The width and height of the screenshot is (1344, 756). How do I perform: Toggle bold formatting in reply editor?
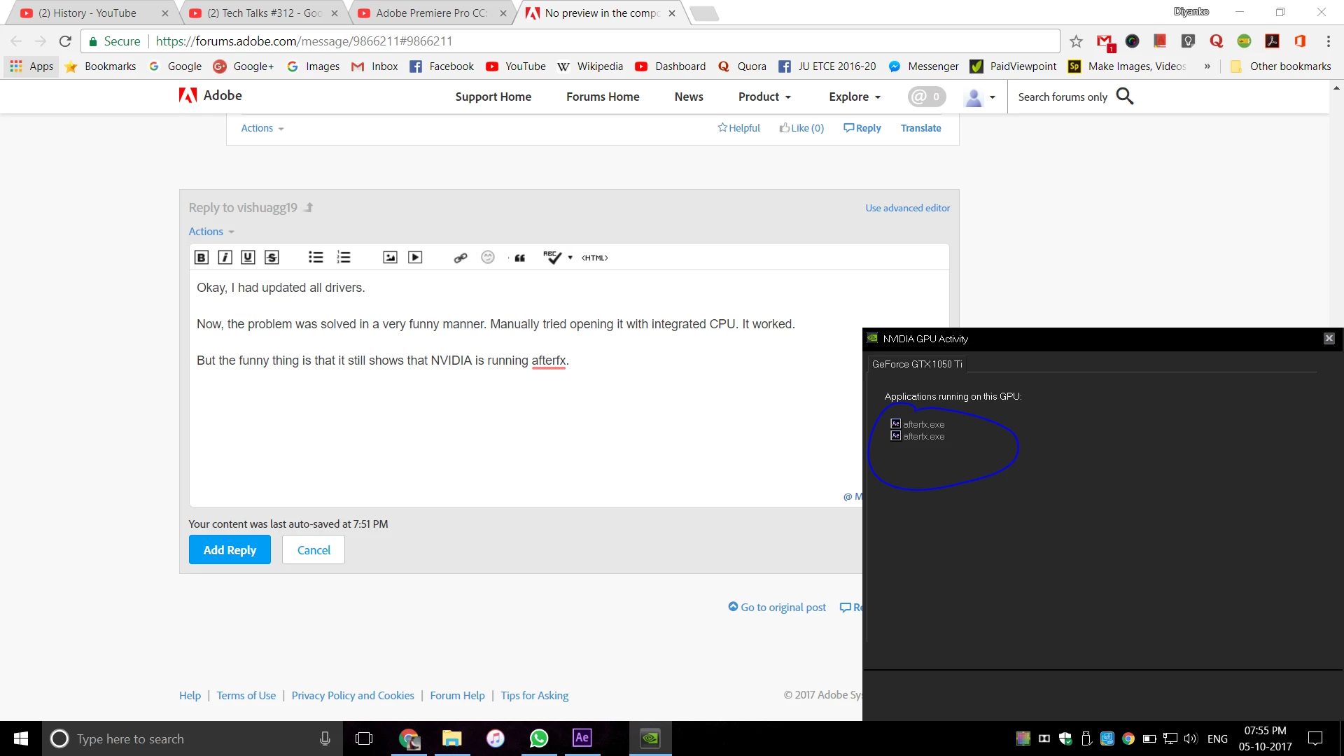click(202, 258)
